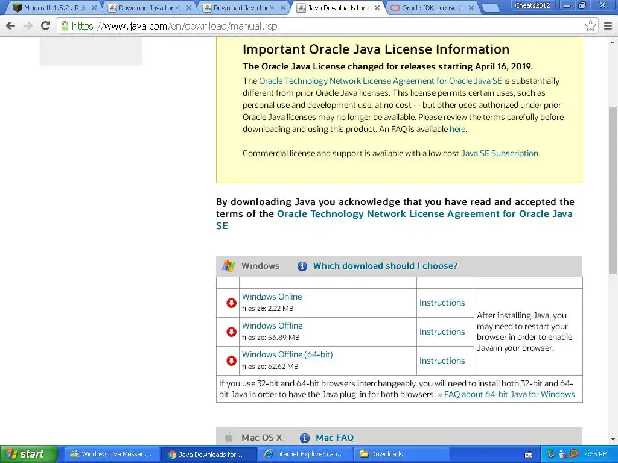
Task: Click the red download icon for Windows Online
Action: [x=231, y=303]
